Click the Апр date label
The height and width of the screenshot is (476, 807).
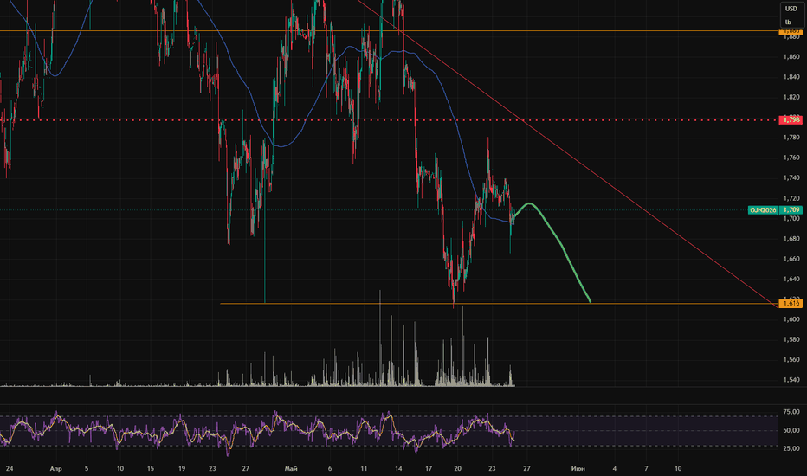tap(56, 469)
